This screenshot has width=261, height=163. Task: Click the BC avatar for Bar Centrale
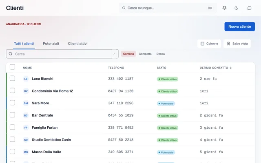(26, 115)
